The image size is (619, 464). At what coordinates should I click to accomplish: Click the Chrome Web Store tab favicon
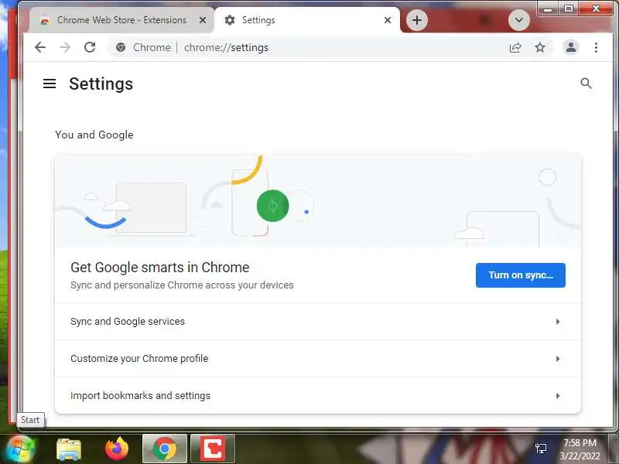45,20
